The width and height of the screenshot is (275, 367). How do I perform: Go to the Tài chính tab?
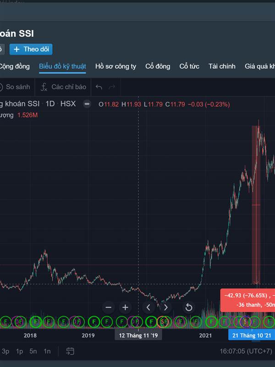(222, 67)
